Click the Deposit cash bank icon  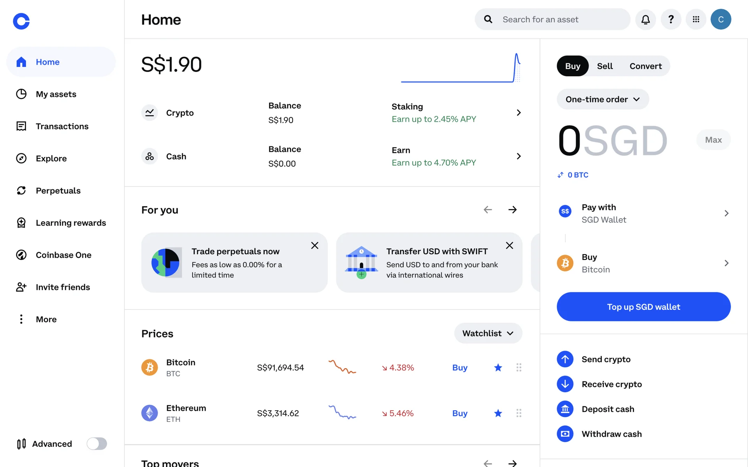pos(565,409)
